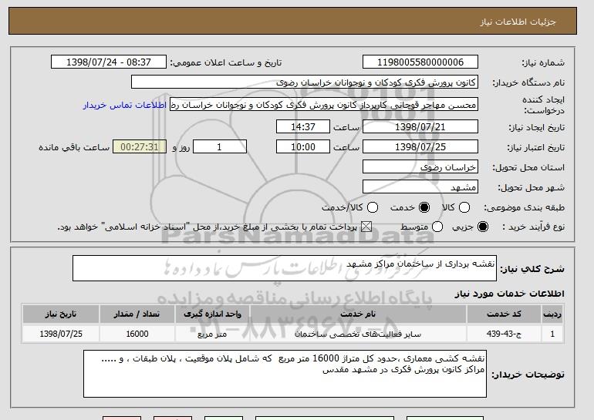Open buyer contact information link
Image resolution: width=594 pixels, height=420 pixels.
(x=125, y=105)
